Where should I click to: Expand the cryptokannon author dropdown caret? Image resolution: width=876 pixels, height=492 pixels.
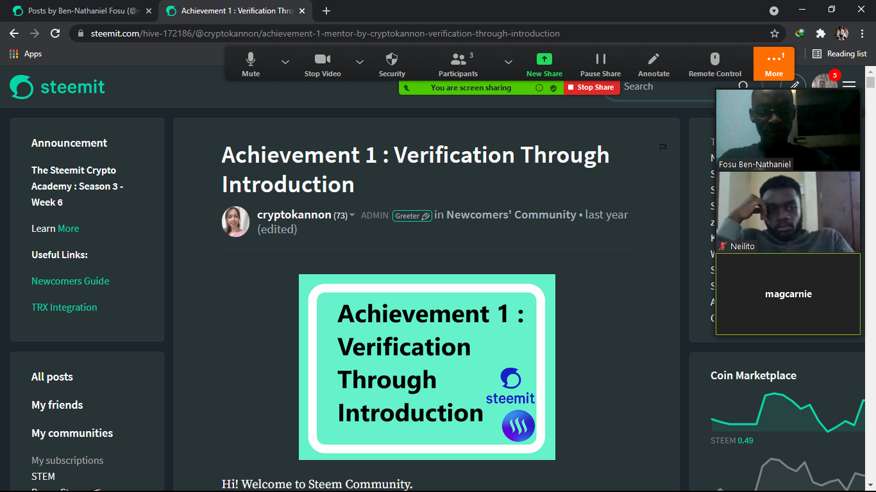352,216
